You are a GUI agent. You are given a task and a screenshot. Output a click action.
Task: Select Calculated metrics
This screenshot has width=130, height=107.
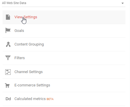[x=30, y=99]
